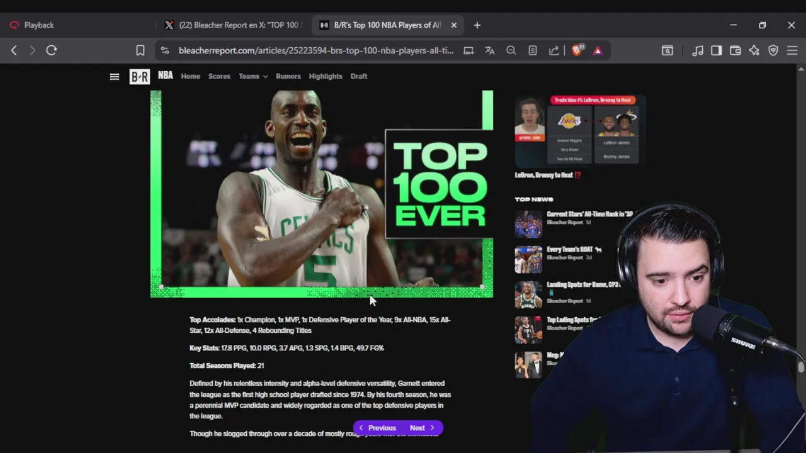The width and height of the screenshot is (806, 453).
Task: Click the NBA section label
Action: 166,75
